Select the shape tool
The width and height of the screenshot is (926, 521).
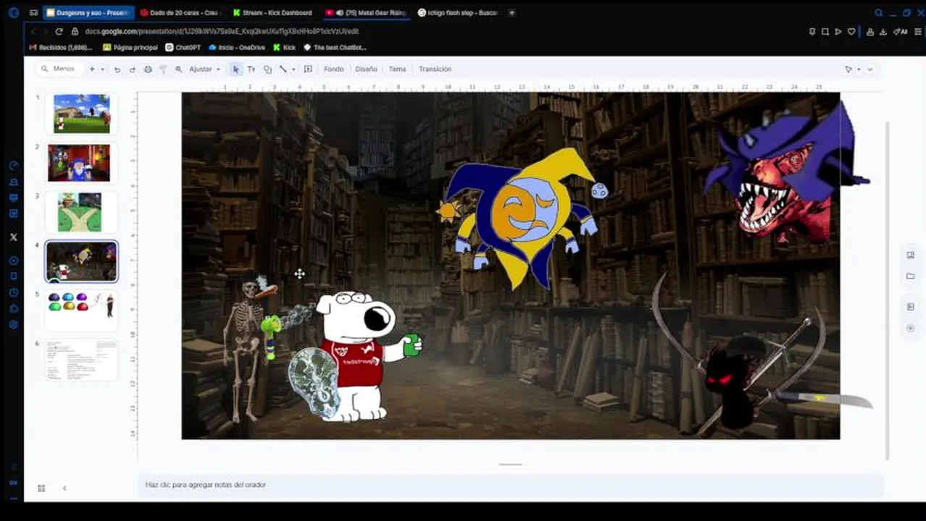(267, 69)
